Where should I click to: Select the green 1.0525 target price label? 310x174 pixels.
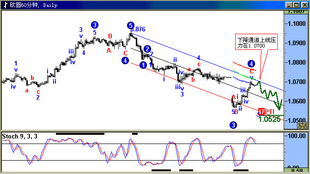[x=269, y=119]
